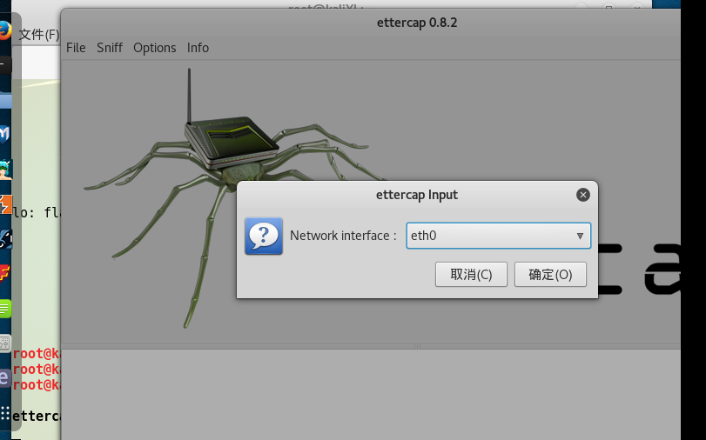Open the Options menu

(154, 48)
